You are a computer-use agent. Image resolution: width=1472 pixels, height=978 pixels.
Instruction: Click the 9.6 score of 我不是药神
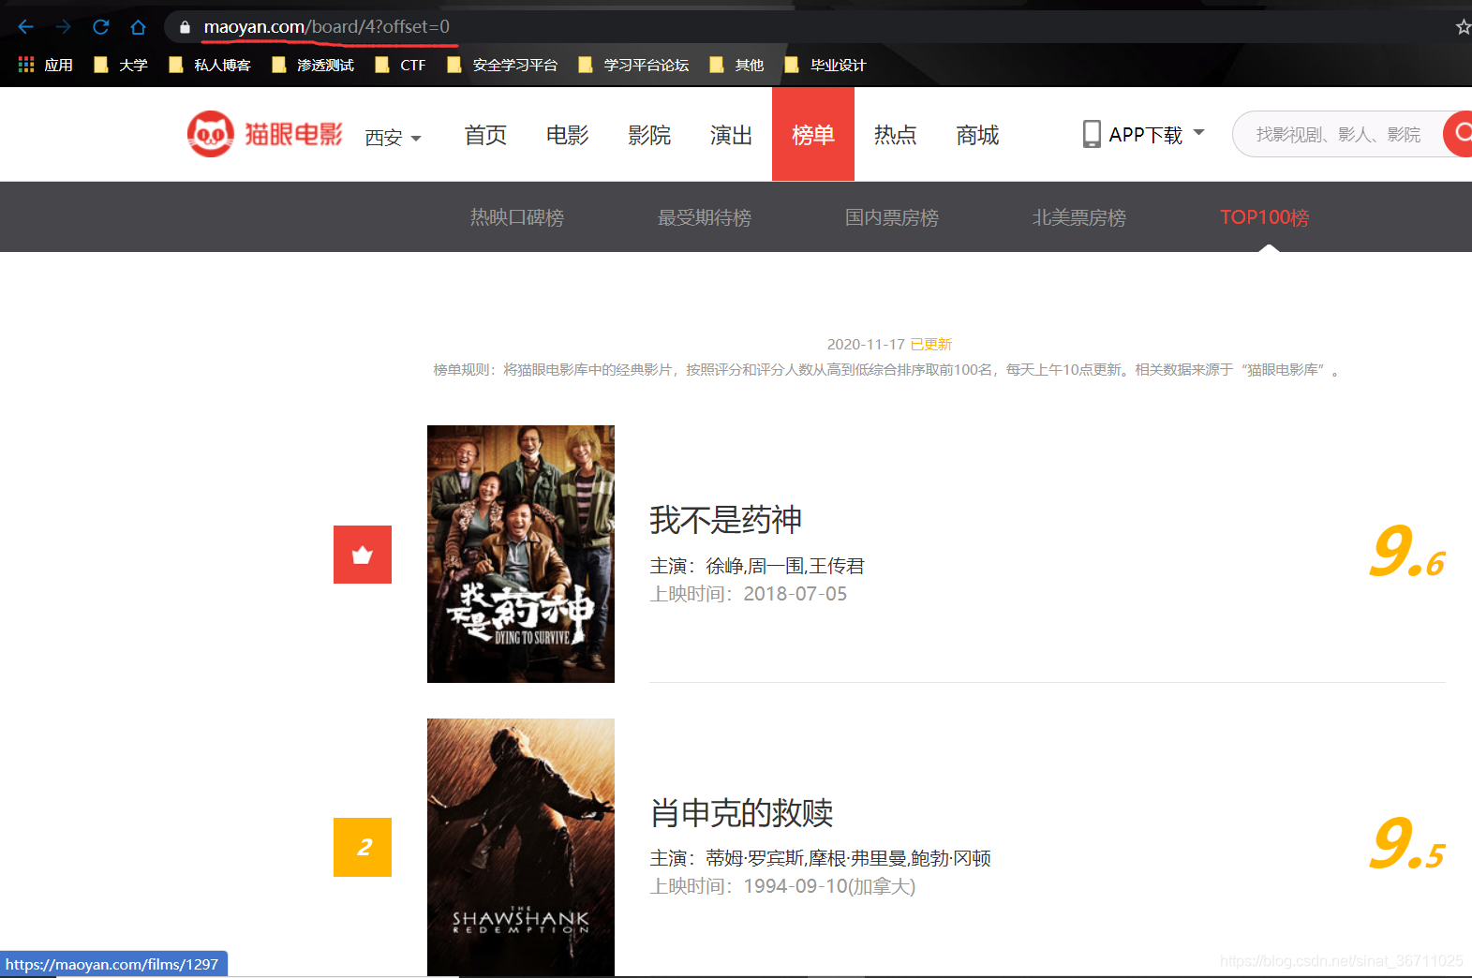[1406, 552]
